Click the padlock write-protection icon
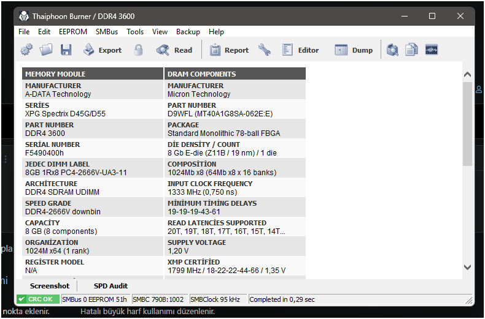Viewport: 485px width, 319px height. (138, 50)
